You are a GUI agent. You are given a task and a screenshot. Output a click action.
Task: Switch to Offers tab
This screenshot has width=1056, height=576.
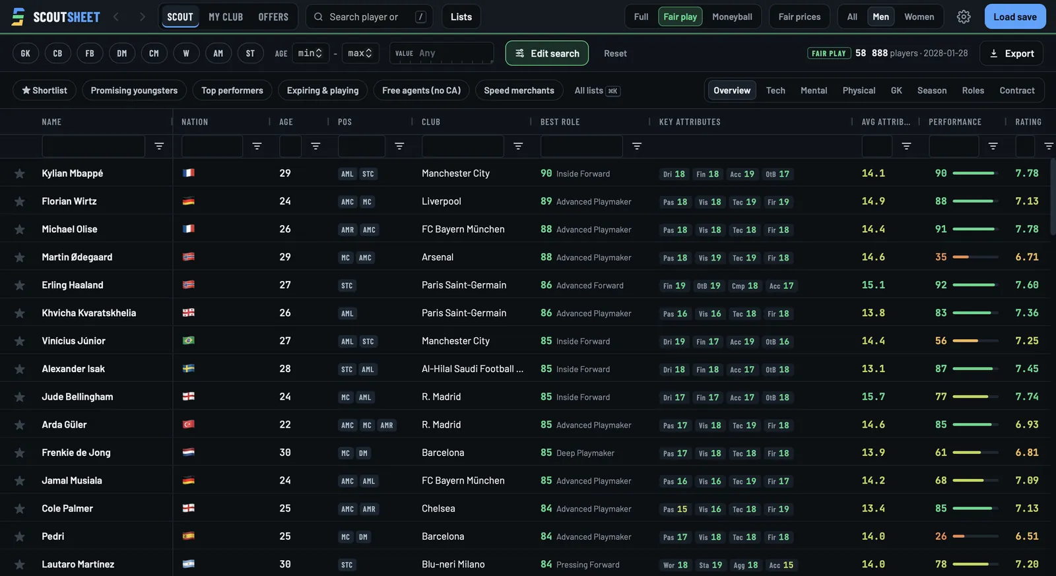click(273, 16)
